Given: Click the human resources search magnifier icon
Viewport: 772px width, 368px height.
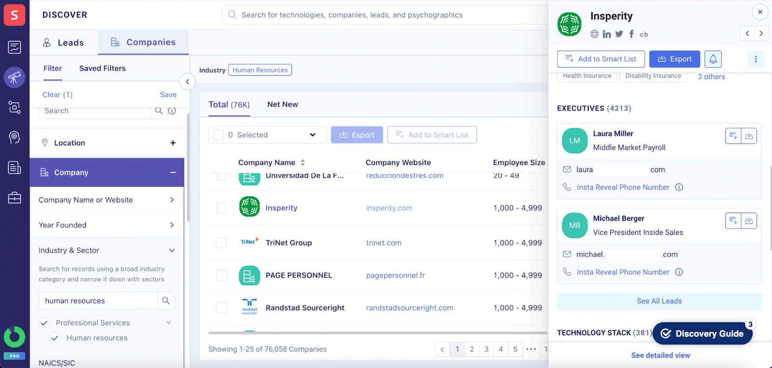Looking at the screenshot, I should point(166,300).
